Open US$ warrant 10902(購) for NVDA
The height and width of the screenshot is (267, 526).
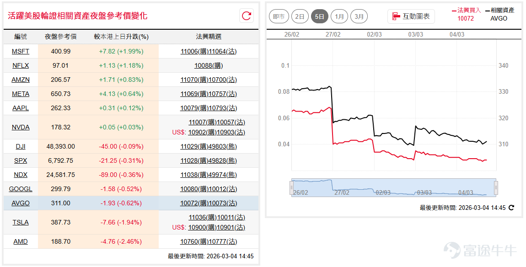202,132
